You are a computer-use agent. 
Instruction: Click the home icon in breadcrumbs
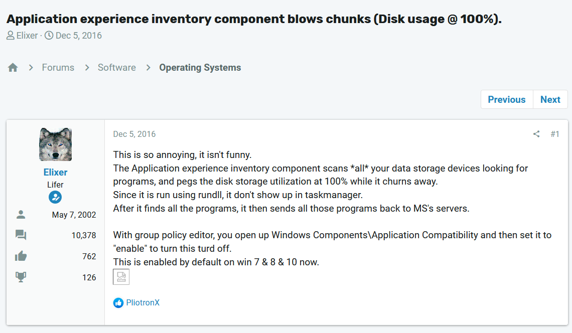click(13, 68)
